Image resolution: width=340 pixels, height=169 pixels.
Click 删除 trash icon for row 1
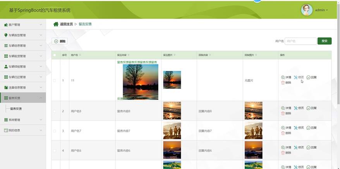[283, 83]
